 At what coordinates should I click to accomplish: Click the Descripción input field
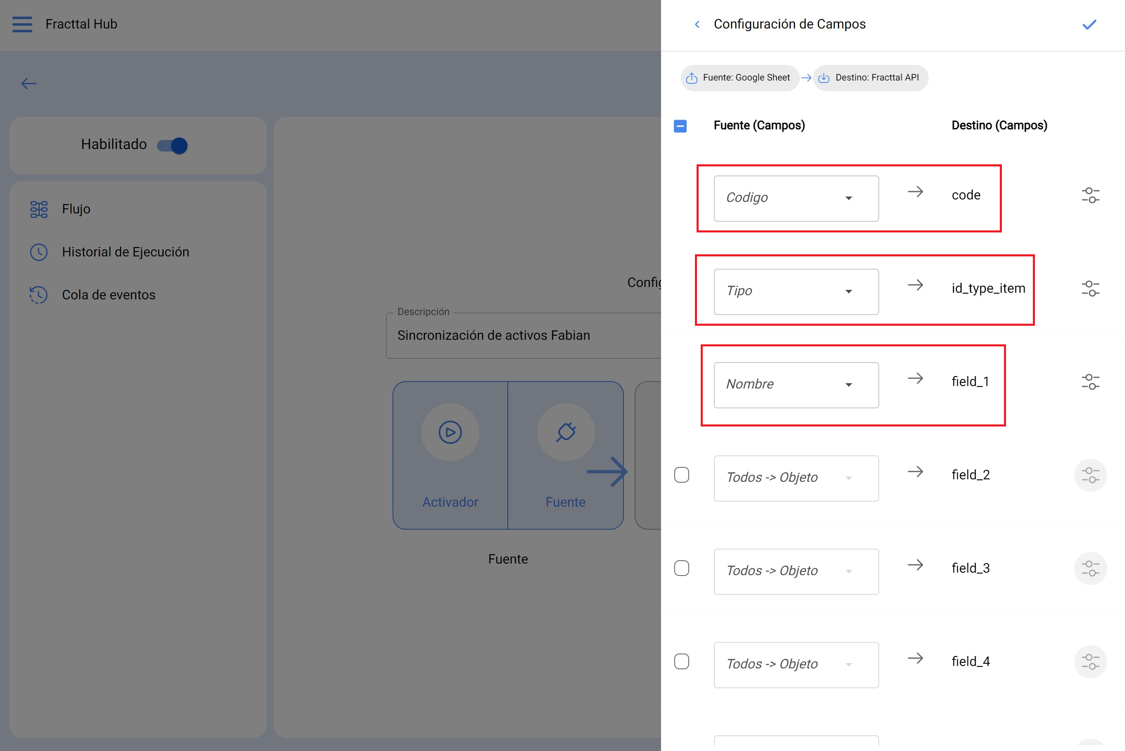pyautogui.click(x=524, y=336)
